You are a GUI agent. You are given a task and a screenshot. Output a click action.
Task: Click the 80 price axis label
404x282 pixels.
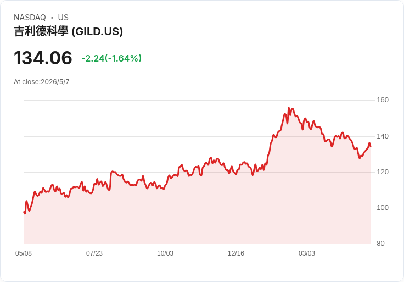click(x=380, y=244)
